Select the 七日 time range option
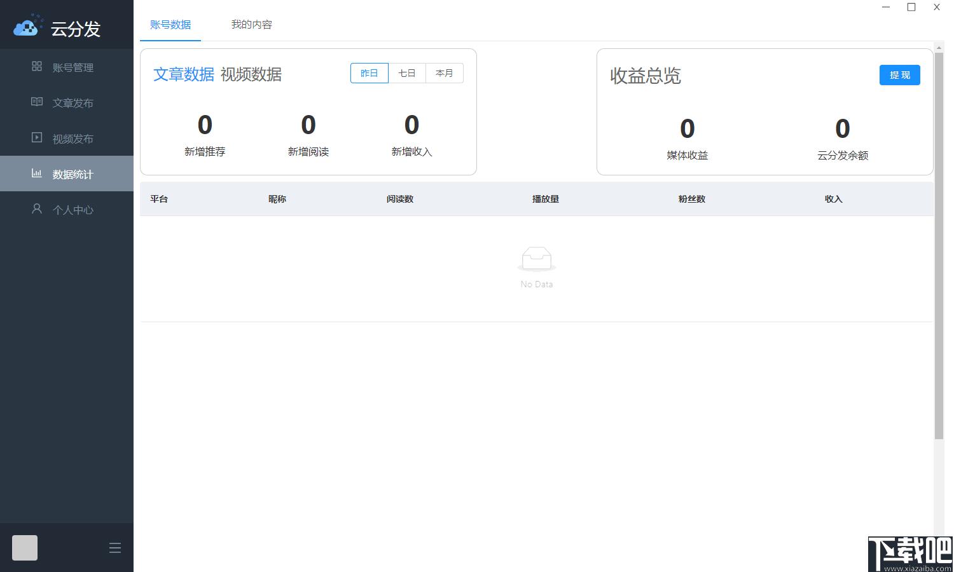The height and width of the screenshot is (572, 954). point(407,73)
